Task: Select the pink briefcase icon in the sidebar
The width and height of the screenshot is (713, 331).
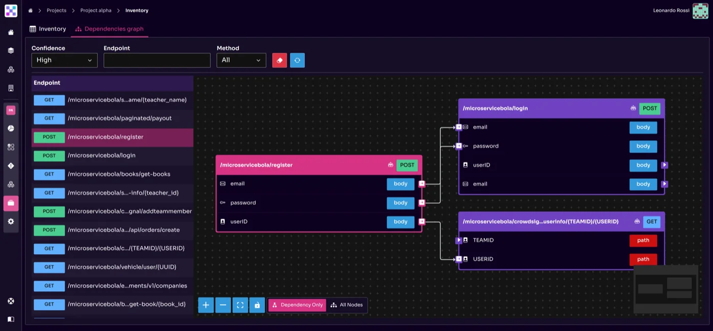Action: 11,203
